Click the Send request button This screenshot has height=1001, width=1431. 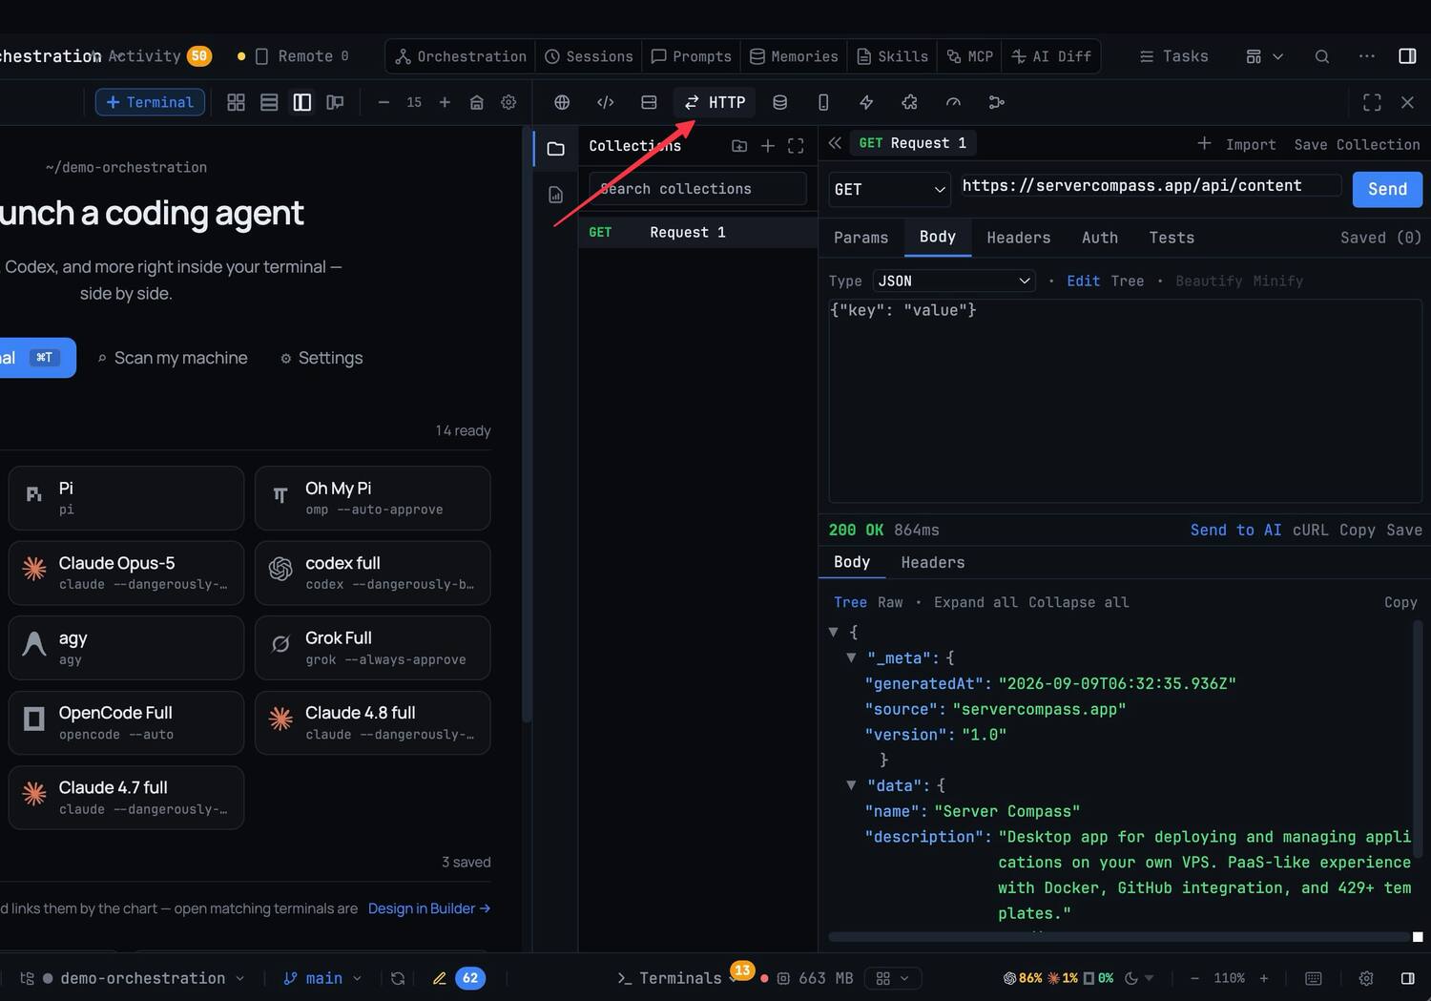(1387, 189)
